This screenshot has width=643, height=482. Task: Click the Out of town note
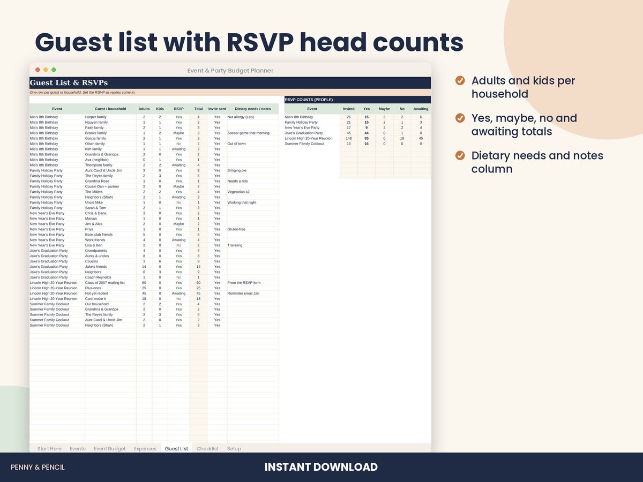click(x=252, y=144)
